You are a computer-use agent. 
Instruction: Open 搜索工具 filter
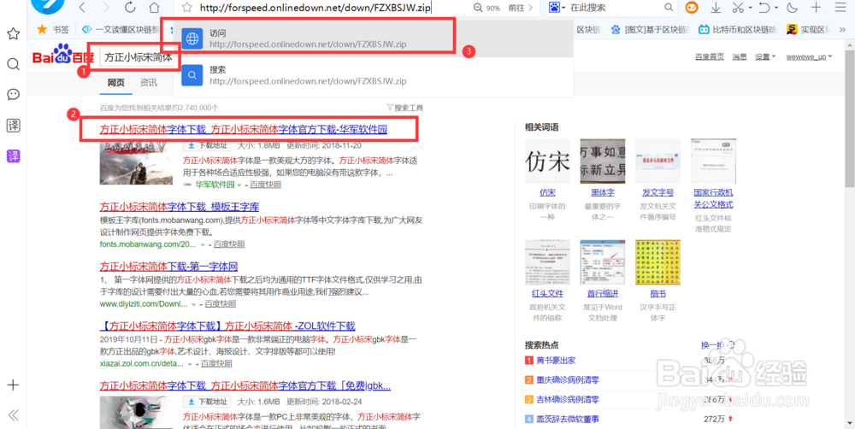[x=404, y=108]
